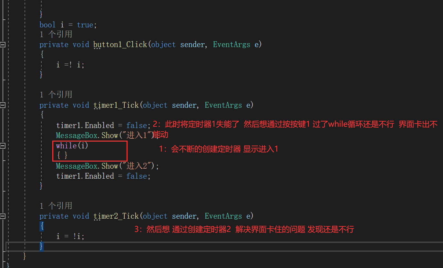Click the highlighted closing brace of timer2_Tick
The image size is (443, 268).
[x=41, y=246]
